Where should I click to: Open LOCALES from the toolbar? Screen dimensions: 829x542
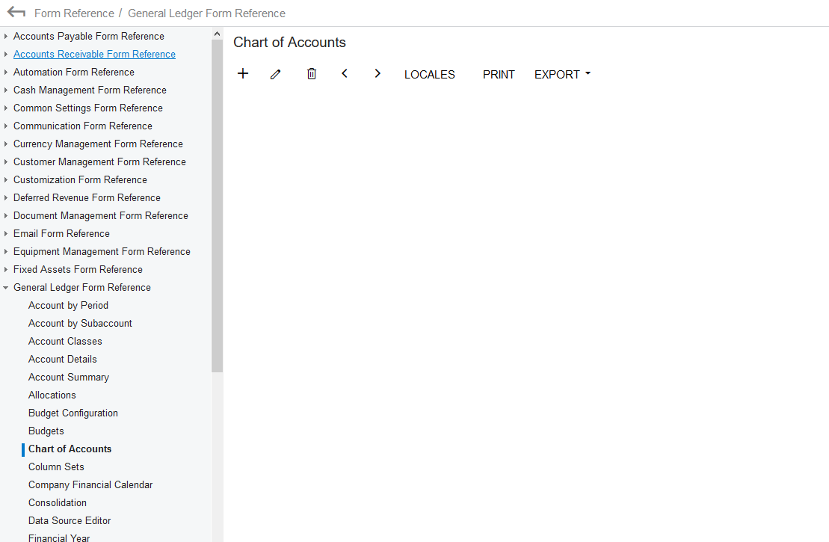429,74
